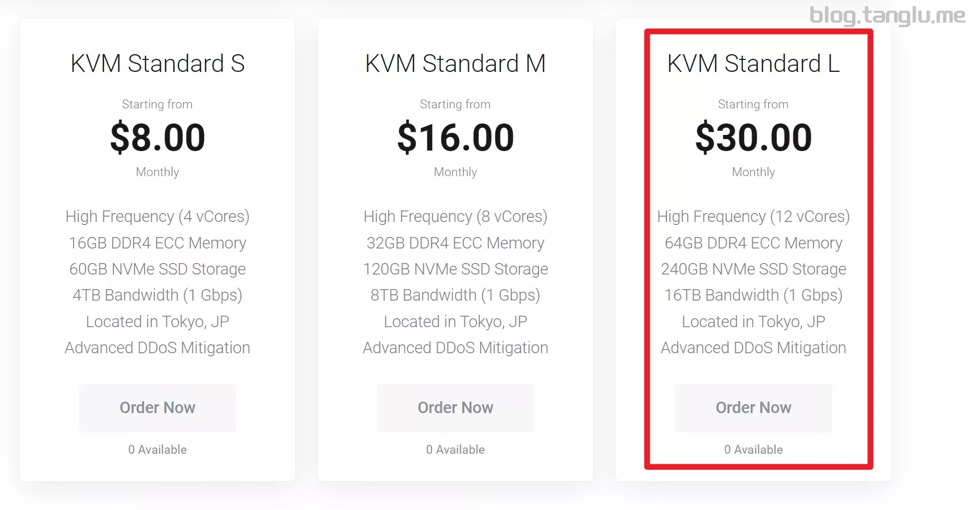Select the $16.00 price text
This screenshot has height=510, width=971.
[x=455, y=138]
